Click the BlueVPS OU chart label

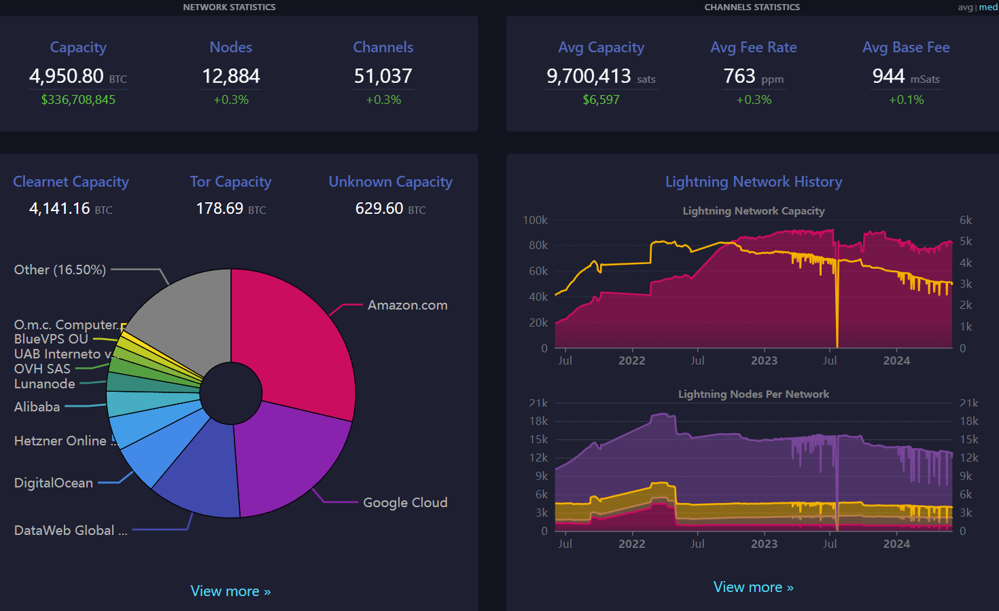[x=51, y=339]
